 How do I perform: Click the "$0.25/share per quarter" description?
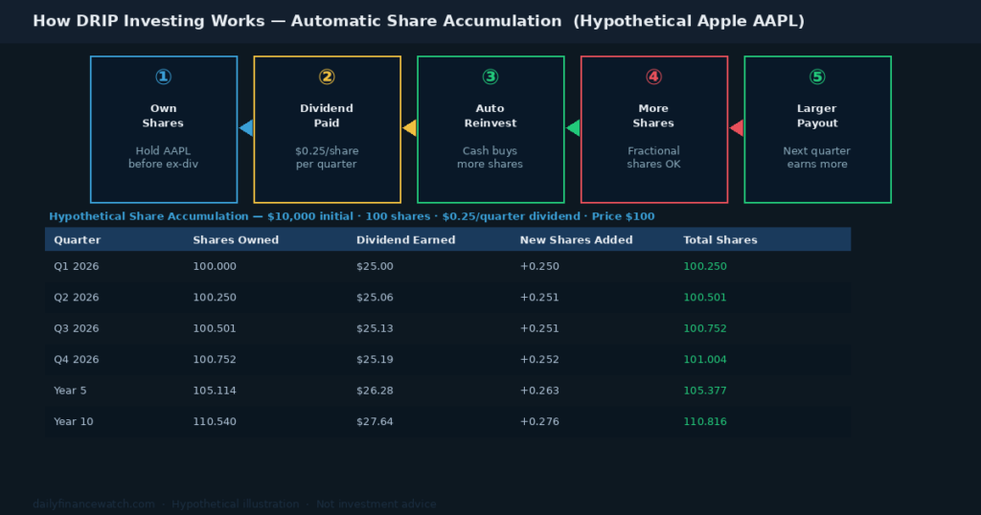click(x=327, y=158)
